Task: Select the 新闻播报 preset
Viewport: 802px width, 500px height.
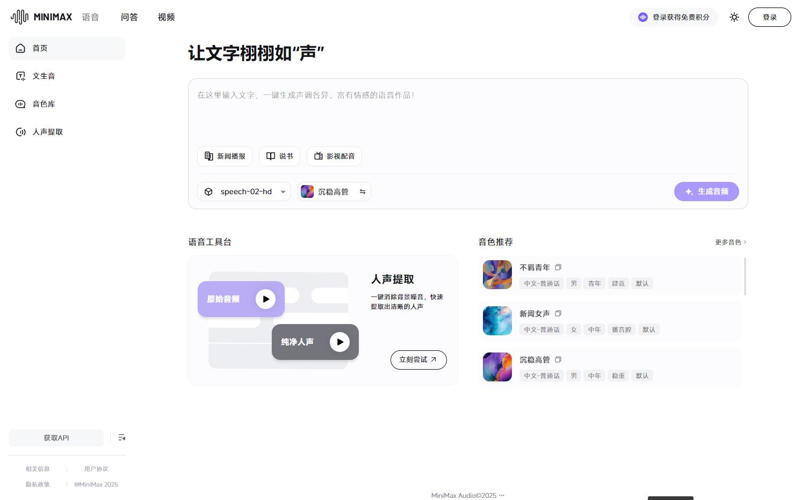Action: click(x=225, y=156)
